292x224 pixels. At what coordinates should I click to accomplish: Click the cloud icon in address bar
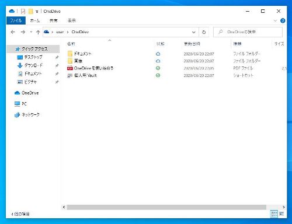pyautogui.click(x=46, y=32)
